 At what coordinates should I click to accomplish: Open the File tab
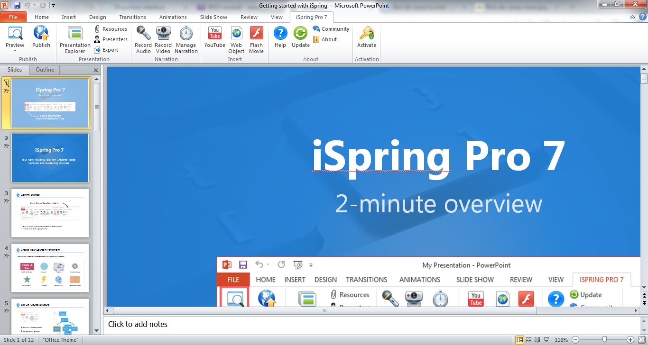(13, 17)
